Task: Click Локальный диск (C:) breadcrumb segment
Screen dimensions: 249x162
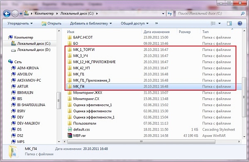Action: click(77, 14)
